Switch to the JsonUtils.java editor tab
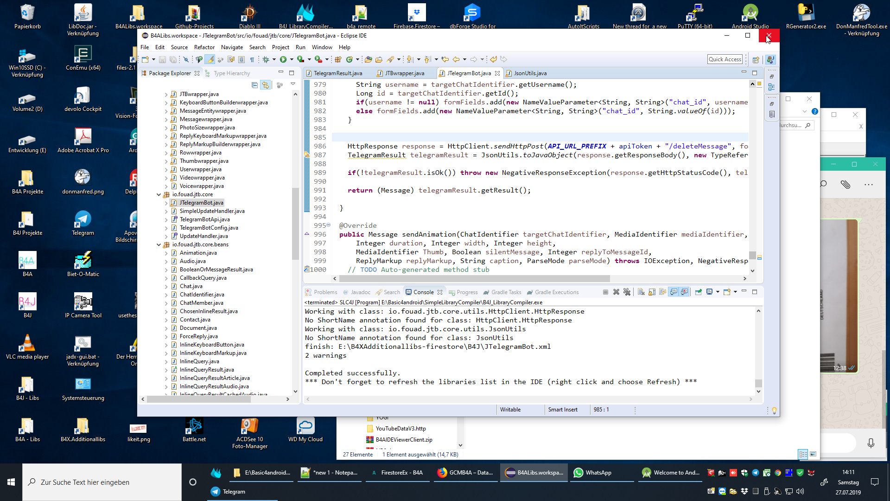The height and width of the screenshot is (501, 890). (x=530, y=73)
